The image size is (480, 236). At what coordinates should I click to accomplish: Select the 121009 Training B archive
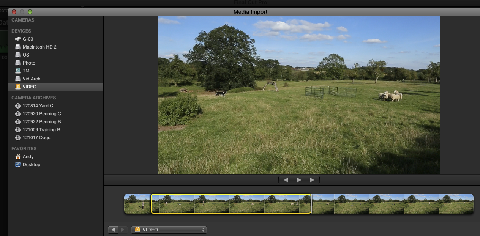41,130
